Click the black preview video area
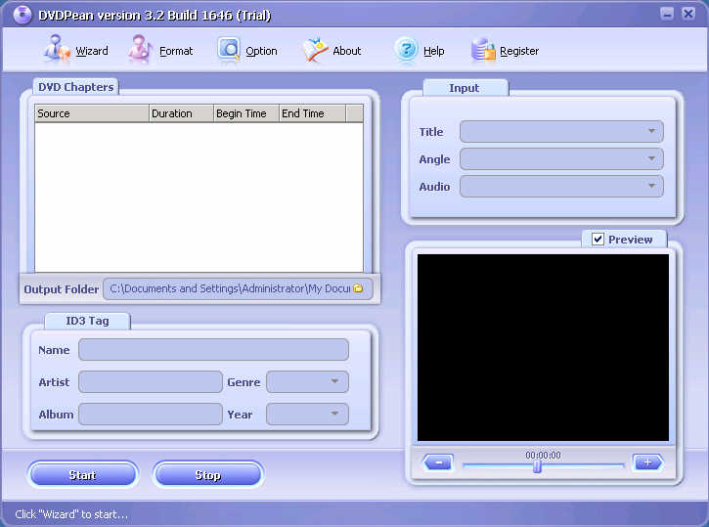Viewport: 709px width, 527px height. 543,347
